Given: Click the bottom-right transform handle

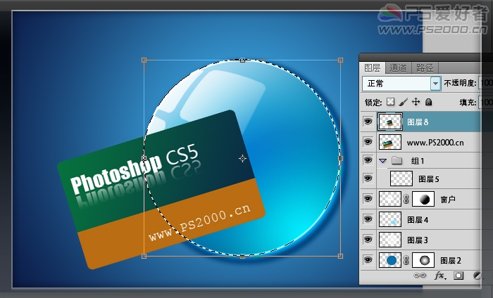Looking at the screenshot, I should tap(340, 256).
